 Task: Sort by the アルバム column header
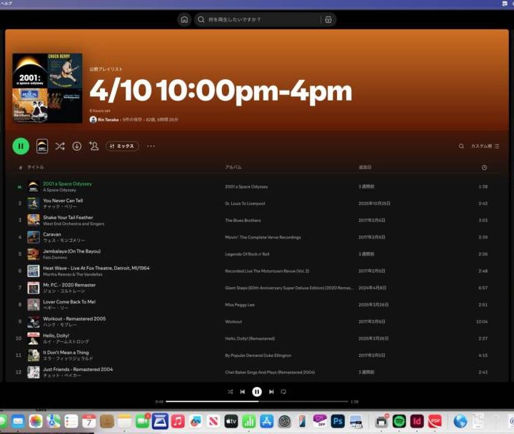click(233, 167)
